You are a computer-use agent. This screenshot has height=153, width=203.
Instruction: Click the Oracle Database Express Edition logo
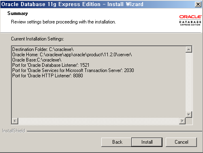point(190,20)
